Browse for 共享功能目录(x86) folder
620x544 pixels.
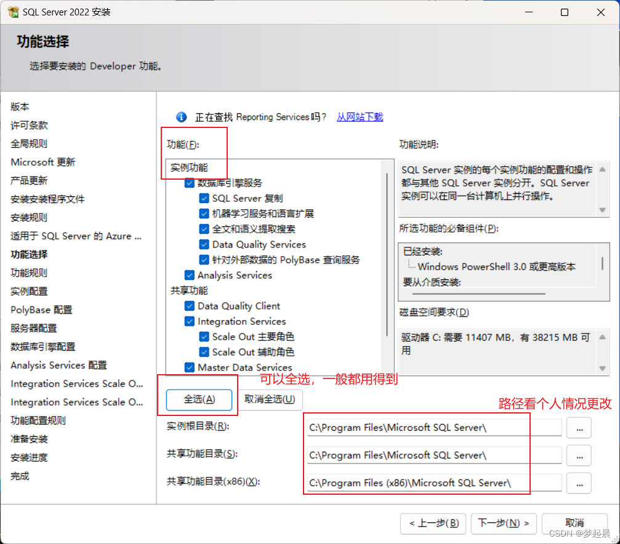coord(579,483)
